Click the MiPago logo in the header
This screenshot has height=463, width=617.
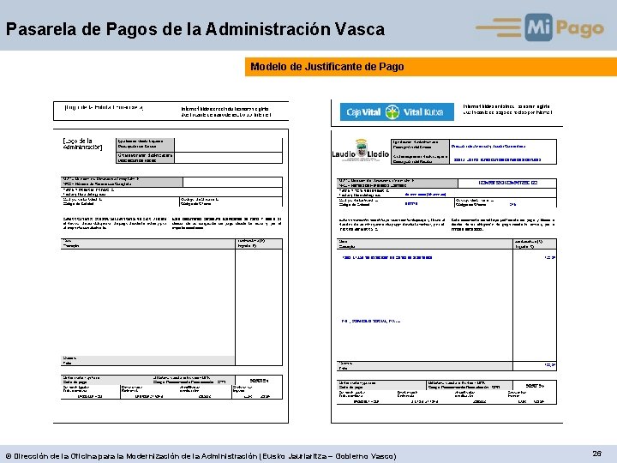[540, 27]
